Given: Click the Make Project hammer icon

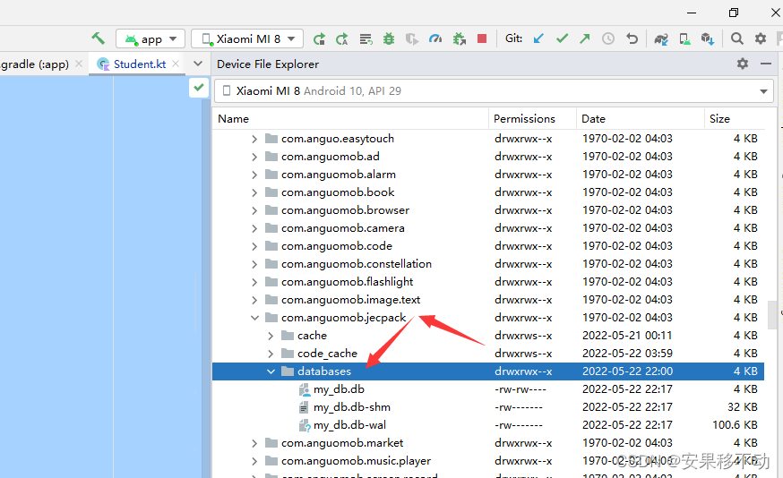Looking at the screenshot, I should pos(98,38).
